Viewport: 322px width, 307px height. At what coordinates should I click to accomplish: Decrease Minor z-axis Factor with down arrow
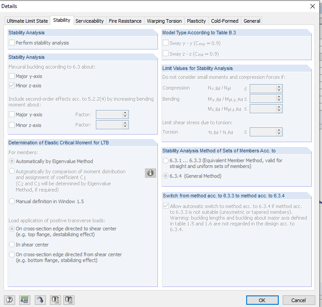tap(125, 127)
